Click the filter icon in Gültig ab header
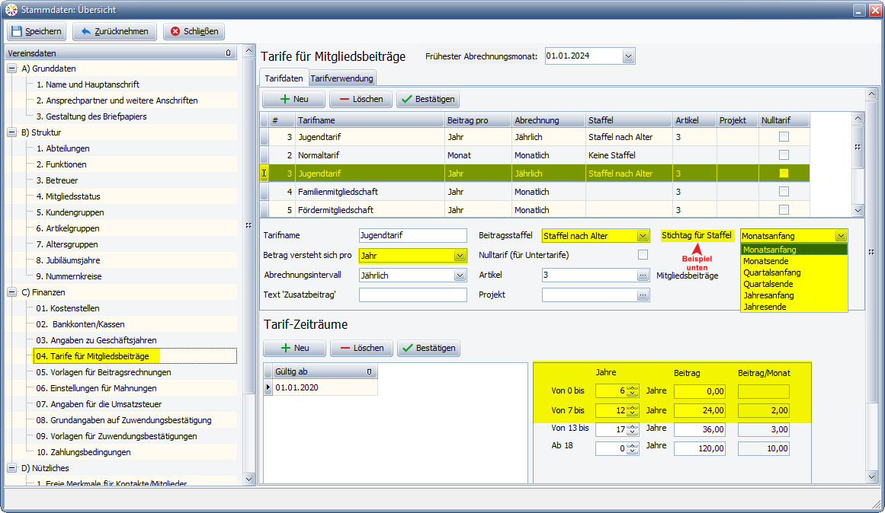 (369, 372)
